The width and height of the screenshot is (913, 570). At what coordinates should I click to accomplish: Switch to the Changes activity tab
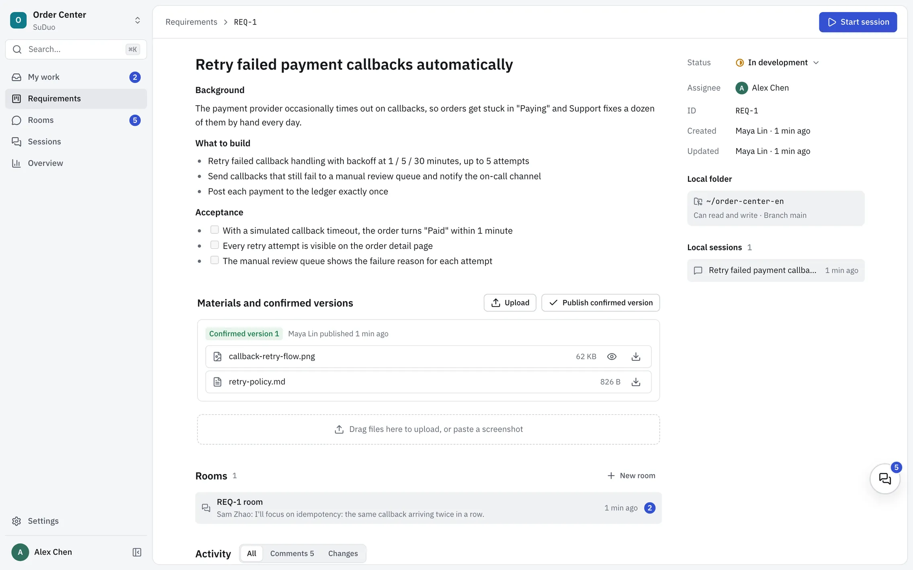[x=343, y=554]
